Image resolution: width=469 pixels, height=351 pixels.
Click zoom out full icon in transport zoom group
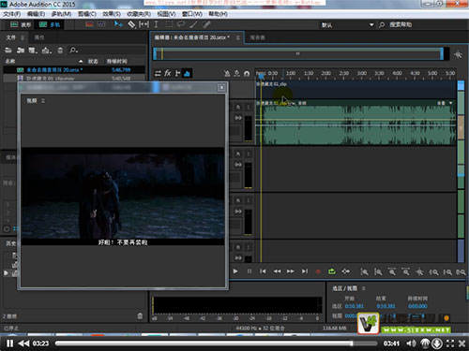(419, 271)
